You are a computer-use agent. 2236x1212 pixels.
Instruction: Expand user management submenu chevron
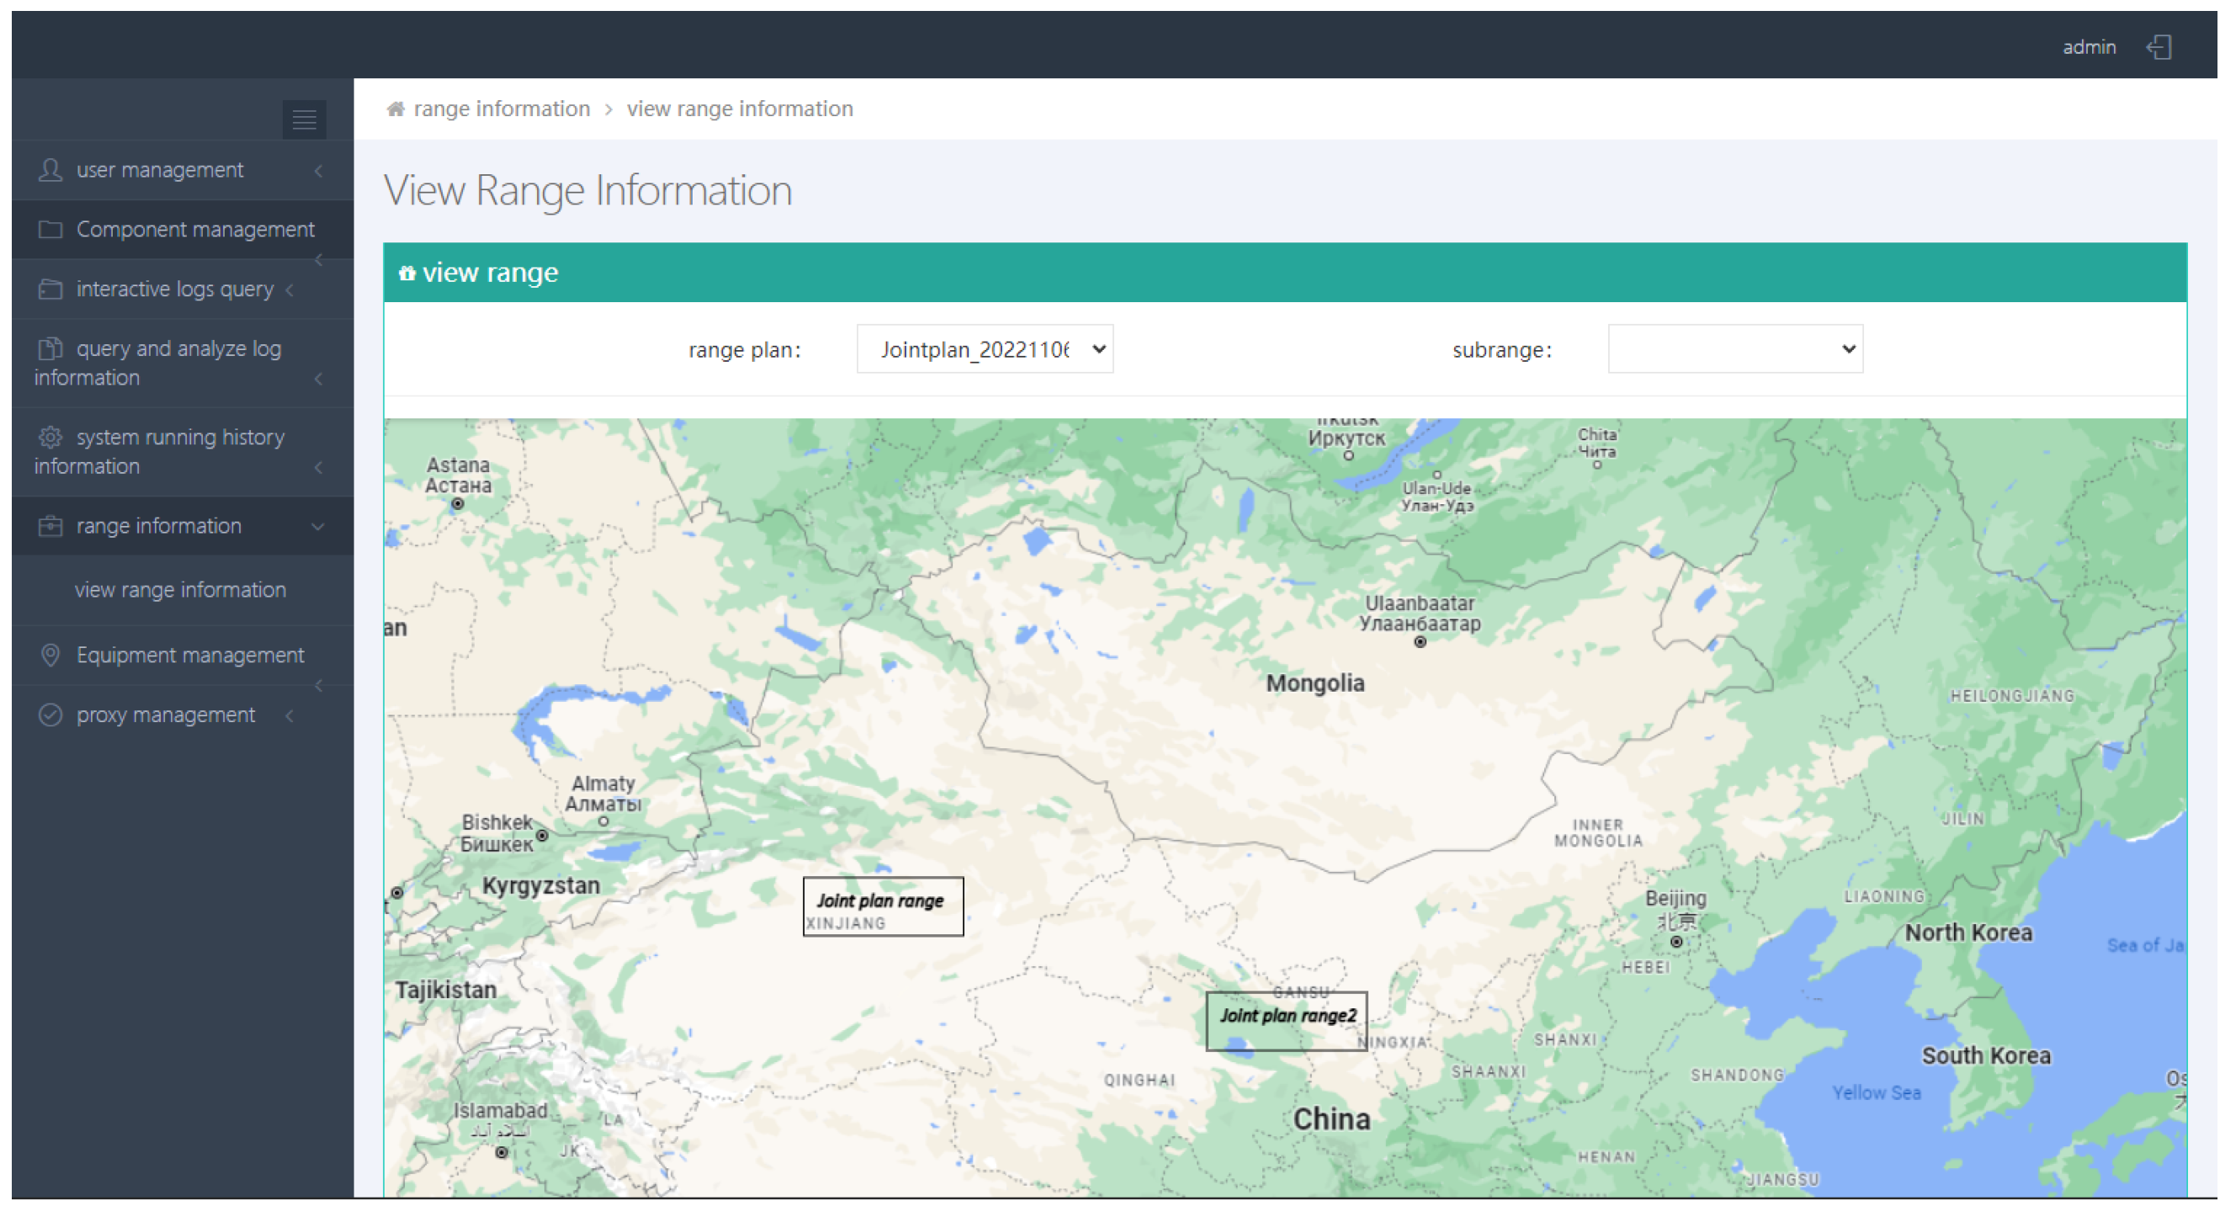tap(319, 171)
